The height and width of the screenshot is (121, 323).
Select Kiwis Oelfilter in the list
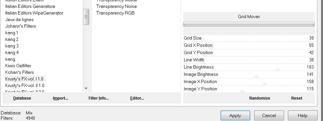coord(18,66)
